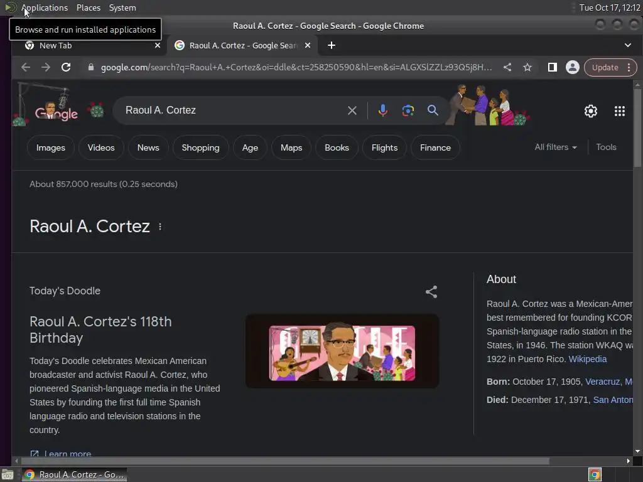Open Chrome three-dot menu
Screen dimensions: 643x482
pyautogui.click(x=629, y=68)
